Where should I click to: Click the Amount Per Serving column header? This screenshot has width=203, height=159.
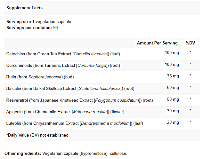[x=157, y=43]
